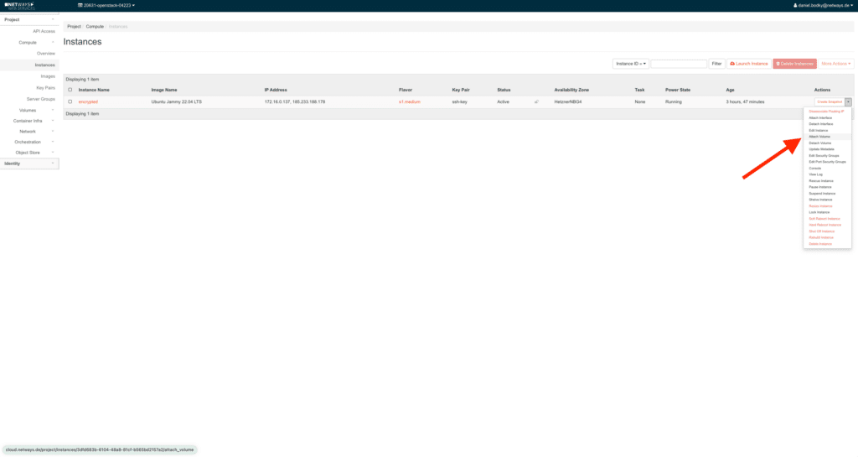The width and height of the screenshot is (858, 457).
Task: Select Detach Volume in the actions menu
Action: tap(820, 143)
